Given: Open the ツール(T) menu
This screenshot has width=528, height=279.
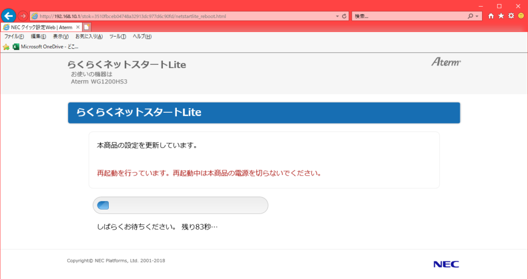Looking at the screenshot, I should 118,37.
